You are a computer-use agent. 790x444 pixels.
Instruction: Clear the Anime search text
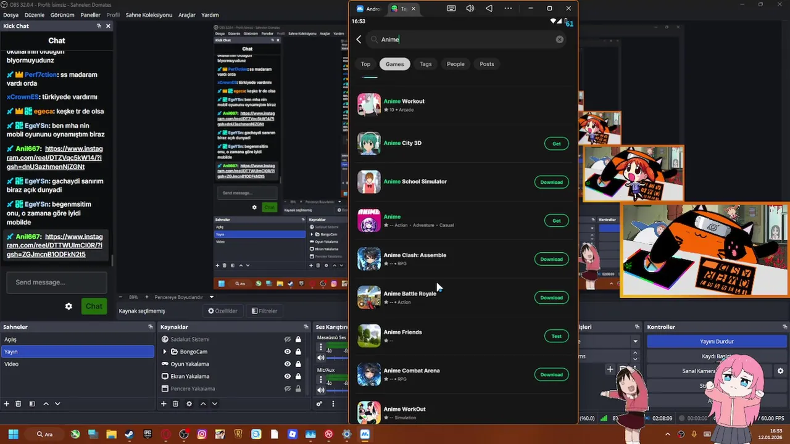pos(559,39)
